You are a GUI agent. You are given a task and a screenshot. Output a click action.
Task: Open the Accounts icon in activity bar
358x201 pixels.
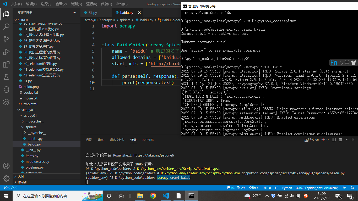coord(6,166)
